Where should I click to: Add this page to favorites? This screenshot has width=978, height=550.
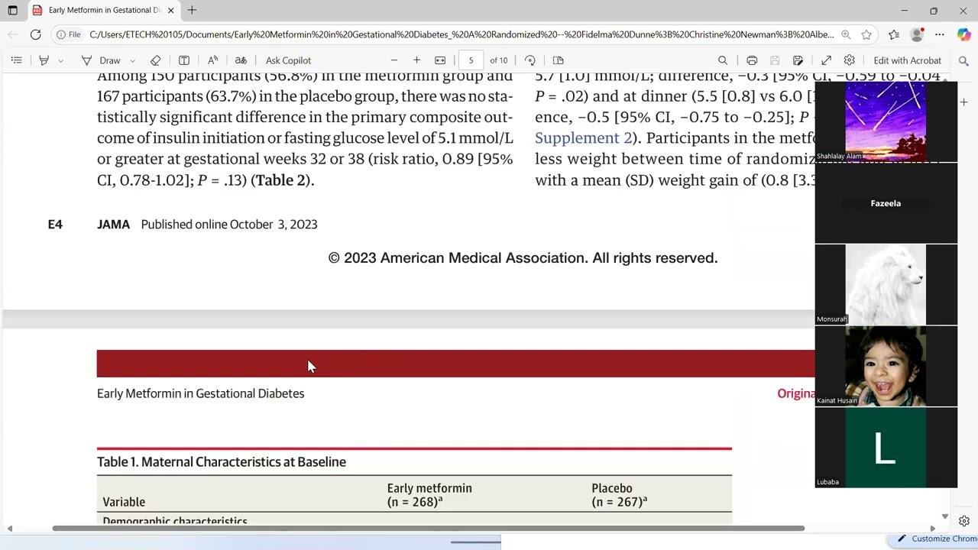866,34
